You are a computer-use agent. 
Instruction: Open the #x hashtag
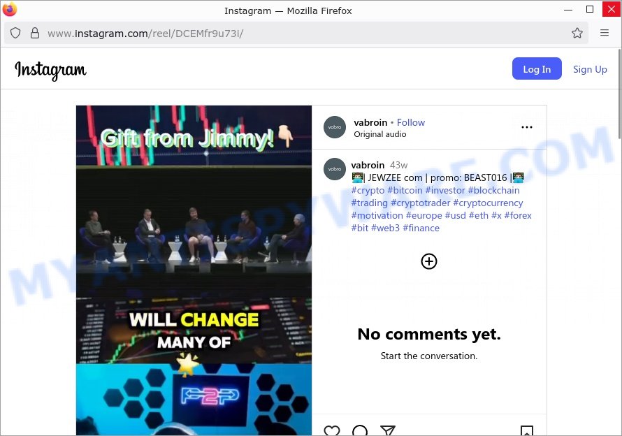click(497, 216)
